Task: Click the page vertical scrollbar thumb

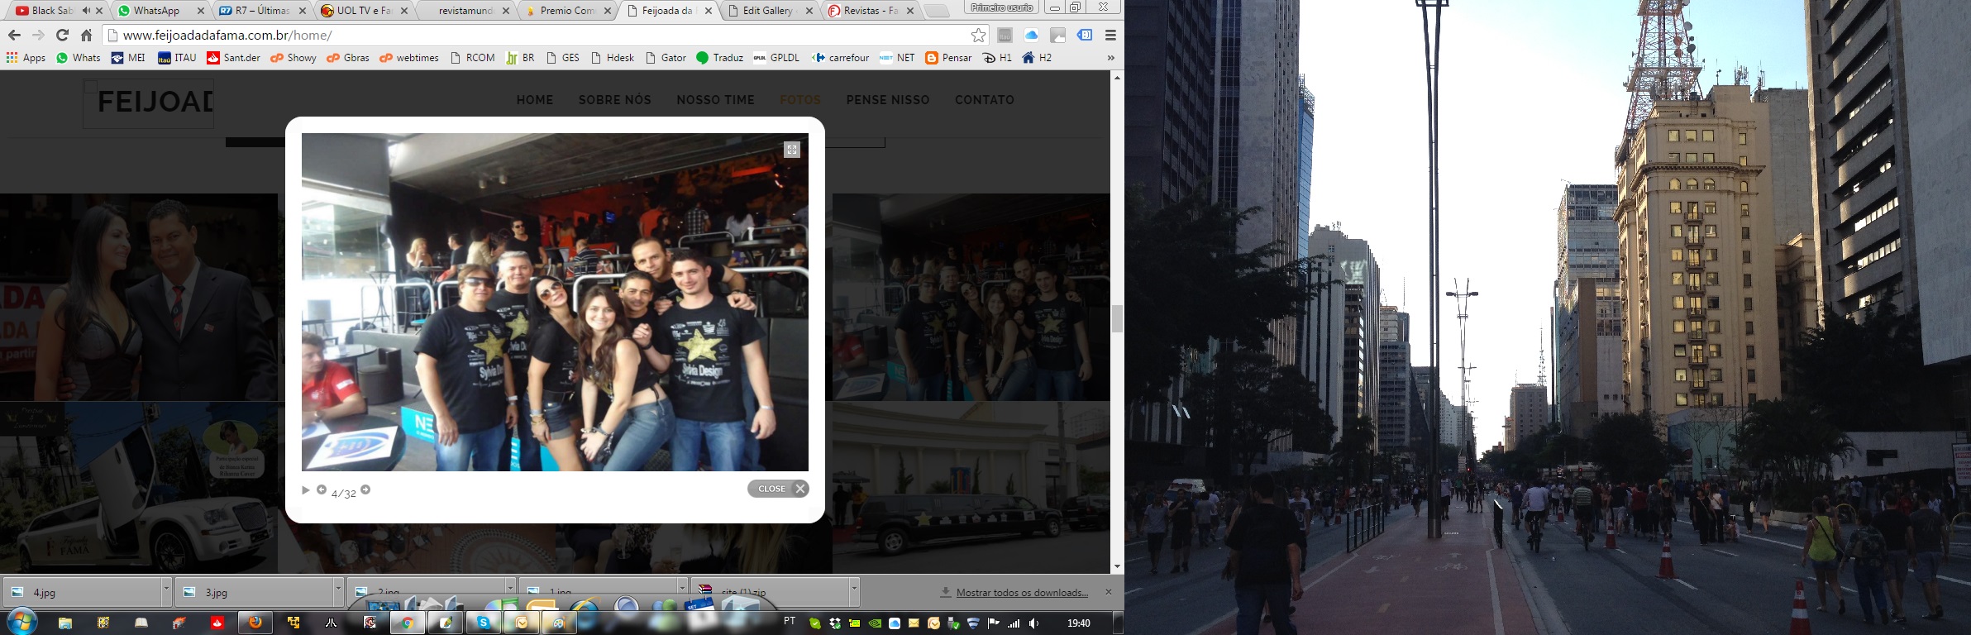Action: pos(1117,318)
